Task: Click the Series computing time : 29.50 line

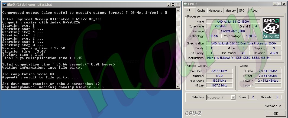Action: (34, 48)
